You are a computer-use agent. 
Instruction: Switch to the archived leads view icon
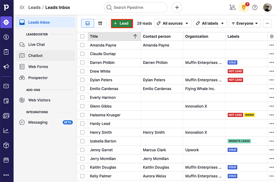coord(100,23)
